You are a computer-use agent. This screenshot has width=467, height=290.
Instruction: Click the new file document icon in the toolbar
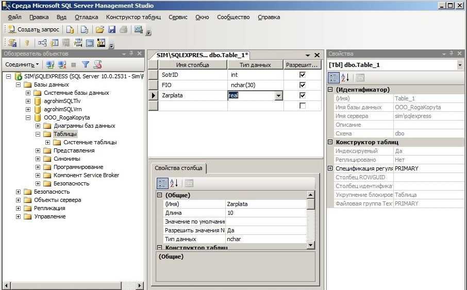(85, 29)
